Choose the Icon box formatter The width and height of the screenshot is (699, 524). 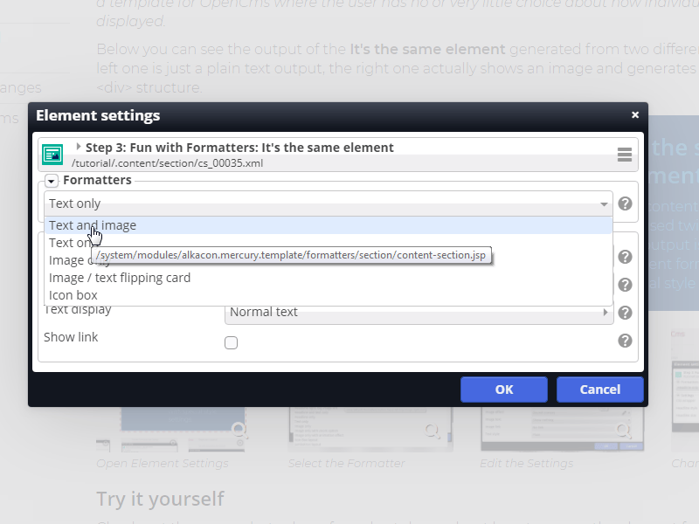click(73, 295)
